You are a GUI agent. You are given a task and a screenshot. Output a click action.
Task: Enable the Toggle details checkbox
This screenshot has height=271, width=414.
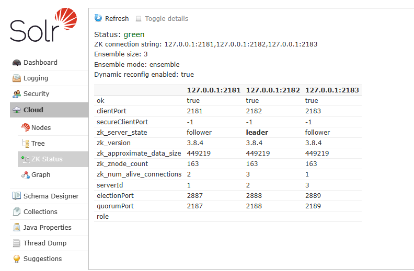139,19
